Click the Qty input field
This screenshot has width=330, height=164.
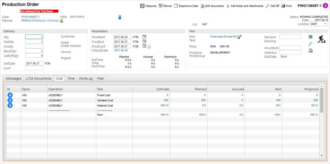point(34,37)
